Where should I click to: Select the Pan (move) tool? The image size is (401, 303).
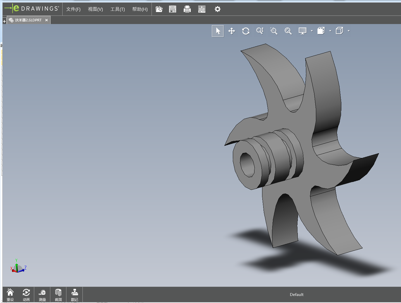click(x=232, y=31)
